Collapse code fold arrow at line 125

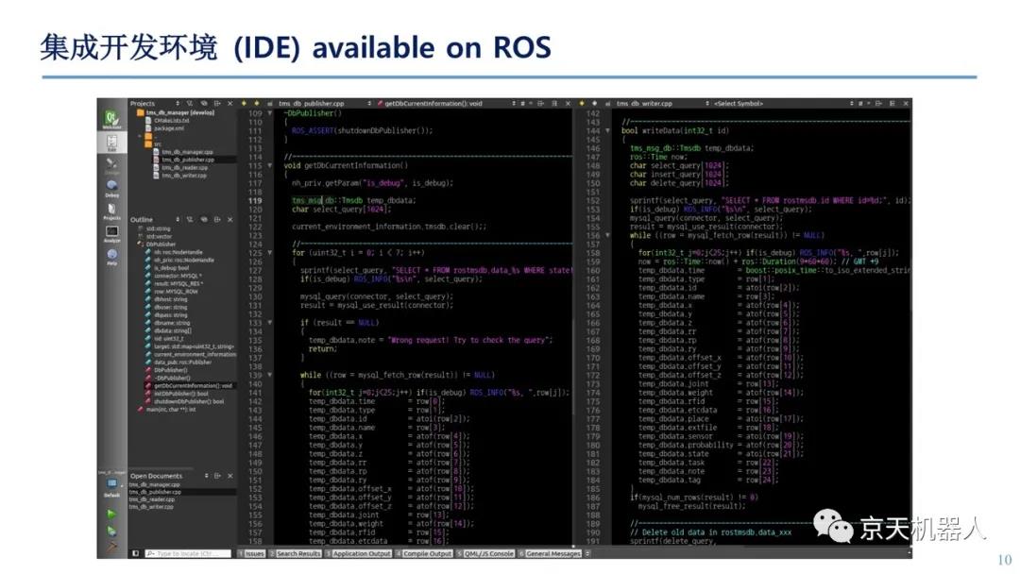tap(270, 253)
